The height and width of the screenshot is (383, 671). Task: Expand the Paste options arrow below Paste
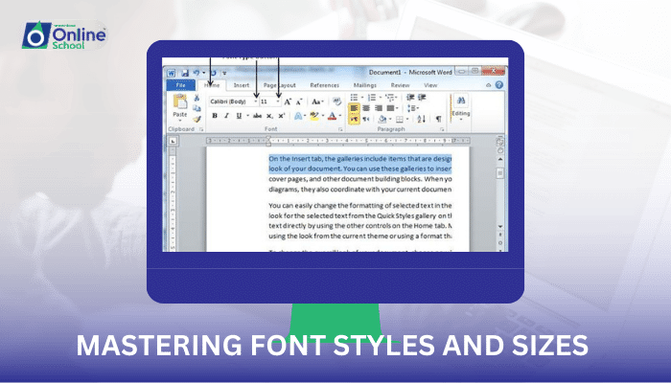point(180,121)
